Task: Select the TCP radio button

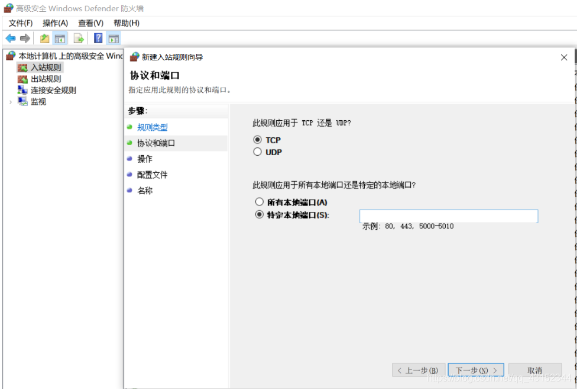Action: coord(259,140)
